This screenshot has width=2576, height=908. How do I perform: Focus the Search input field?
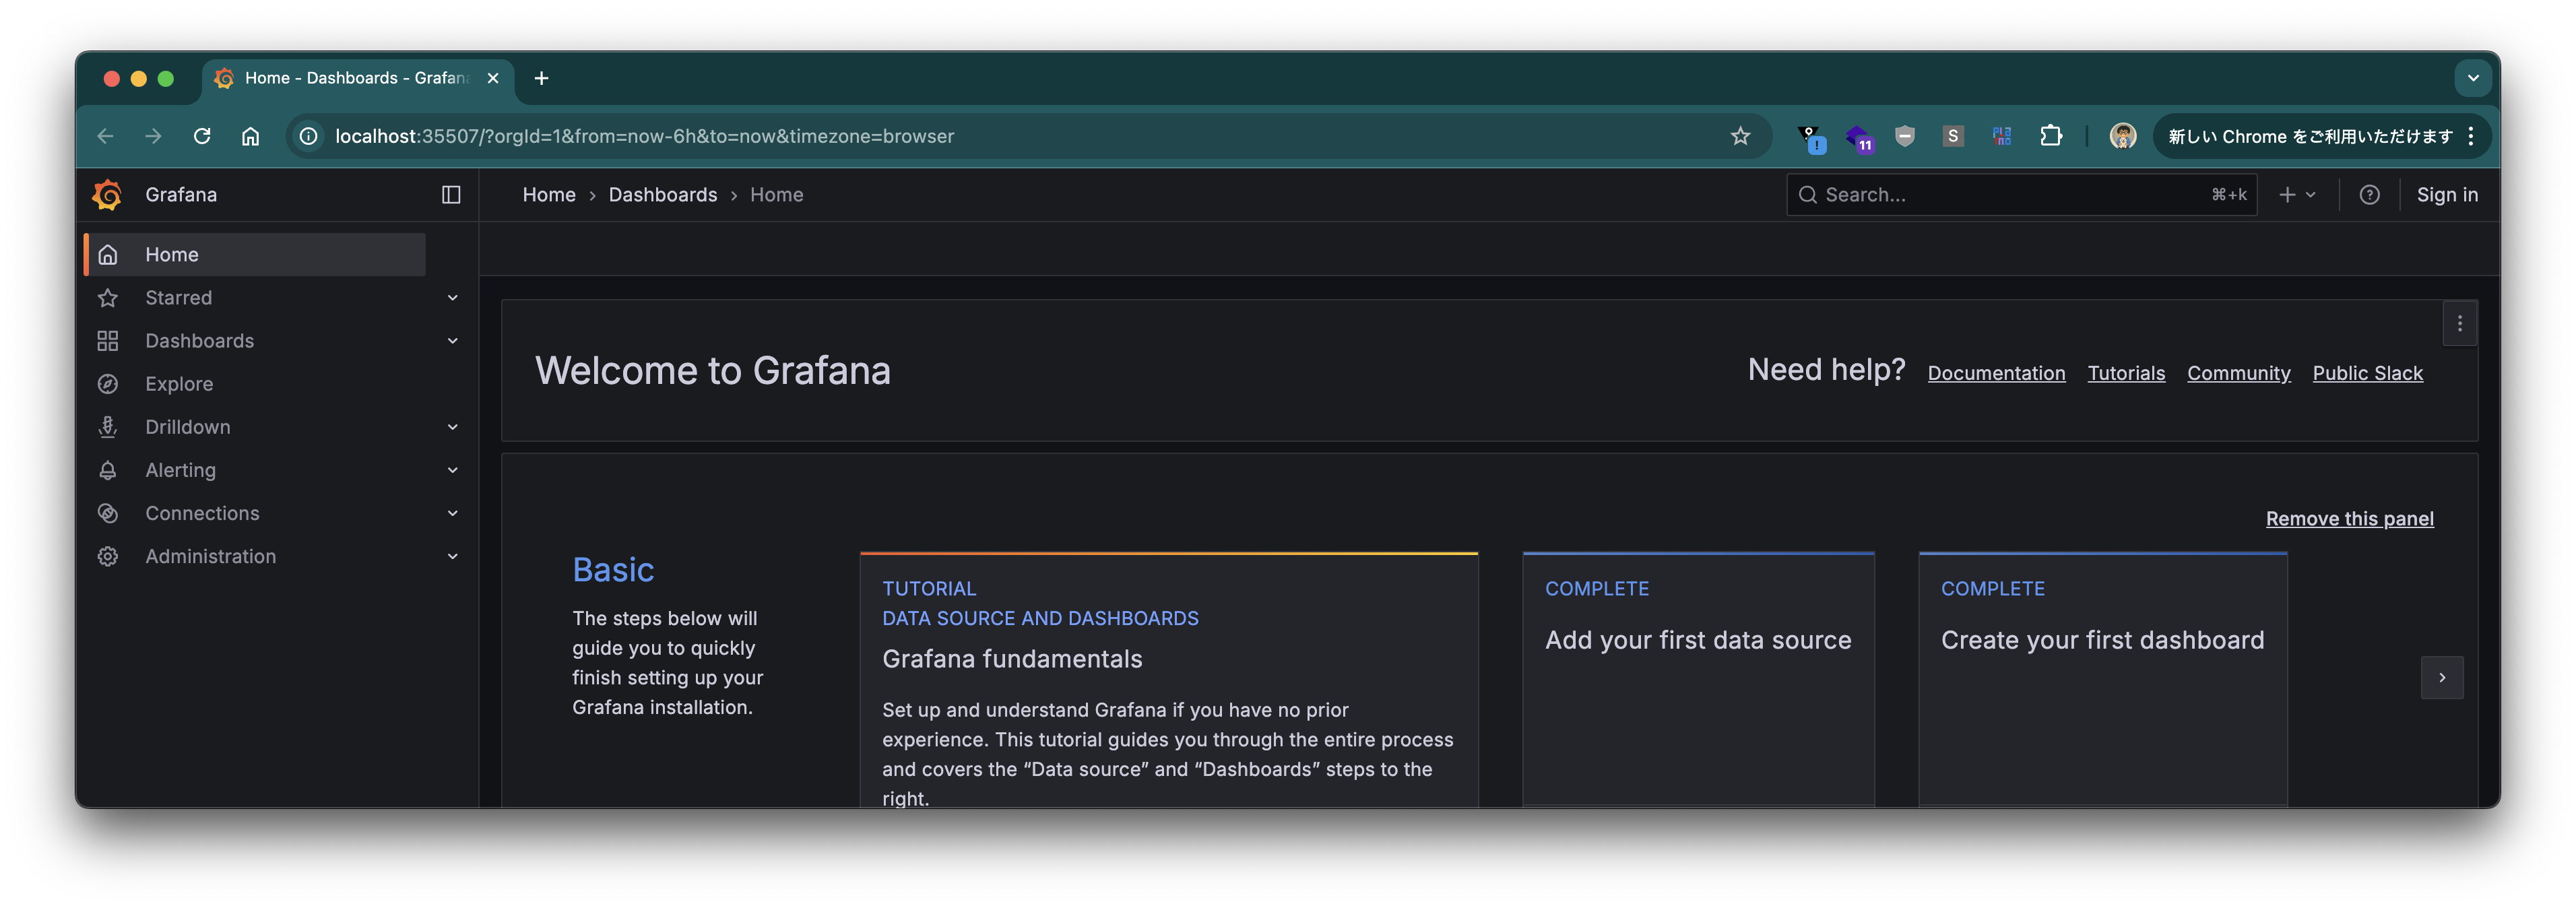coord(2010,195)
